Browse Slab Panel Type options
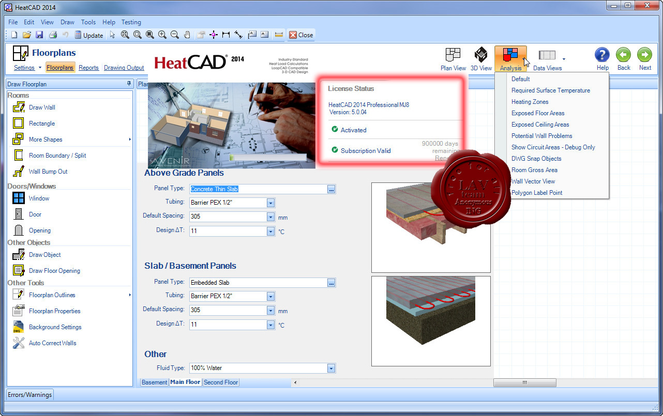Screen dimensions: 663x416 pyautogui.click(x=331, y=283)
